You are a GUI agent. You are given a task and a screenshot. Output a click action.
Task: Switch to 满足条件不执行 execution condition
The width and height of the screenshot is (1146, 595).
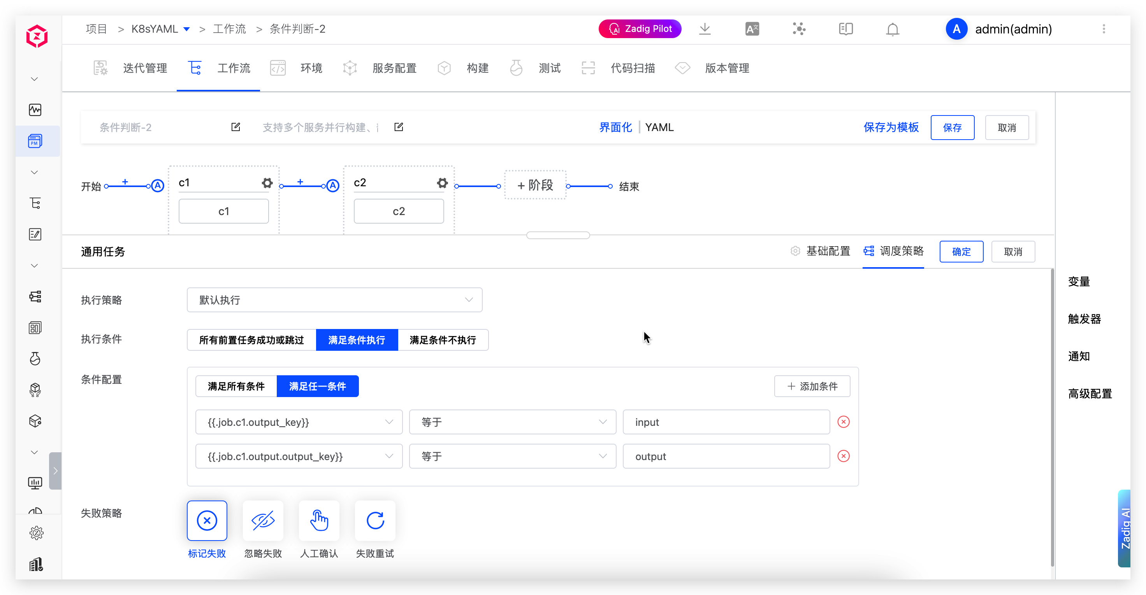[443, 340]
